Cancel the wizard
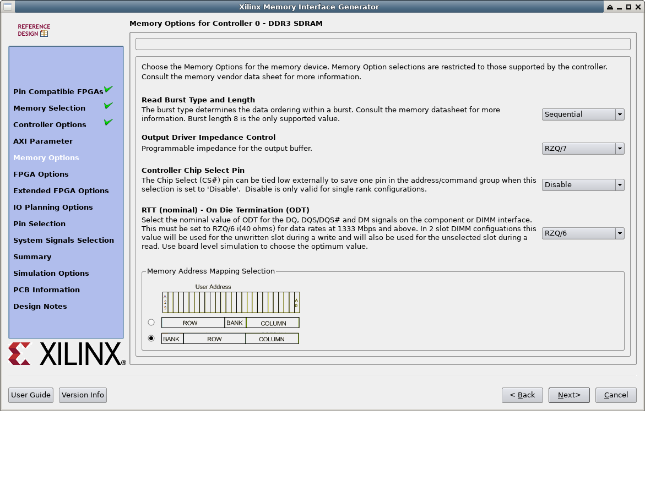This screenshot has height=502, width=645. point(616,395)
